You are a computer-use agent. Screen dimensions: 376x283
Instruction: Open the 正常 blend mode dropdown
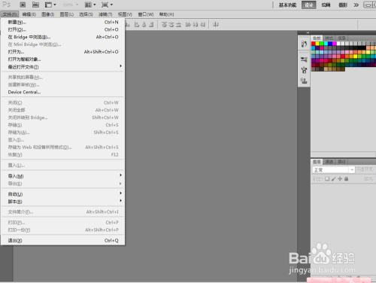(x=333, y=170)
